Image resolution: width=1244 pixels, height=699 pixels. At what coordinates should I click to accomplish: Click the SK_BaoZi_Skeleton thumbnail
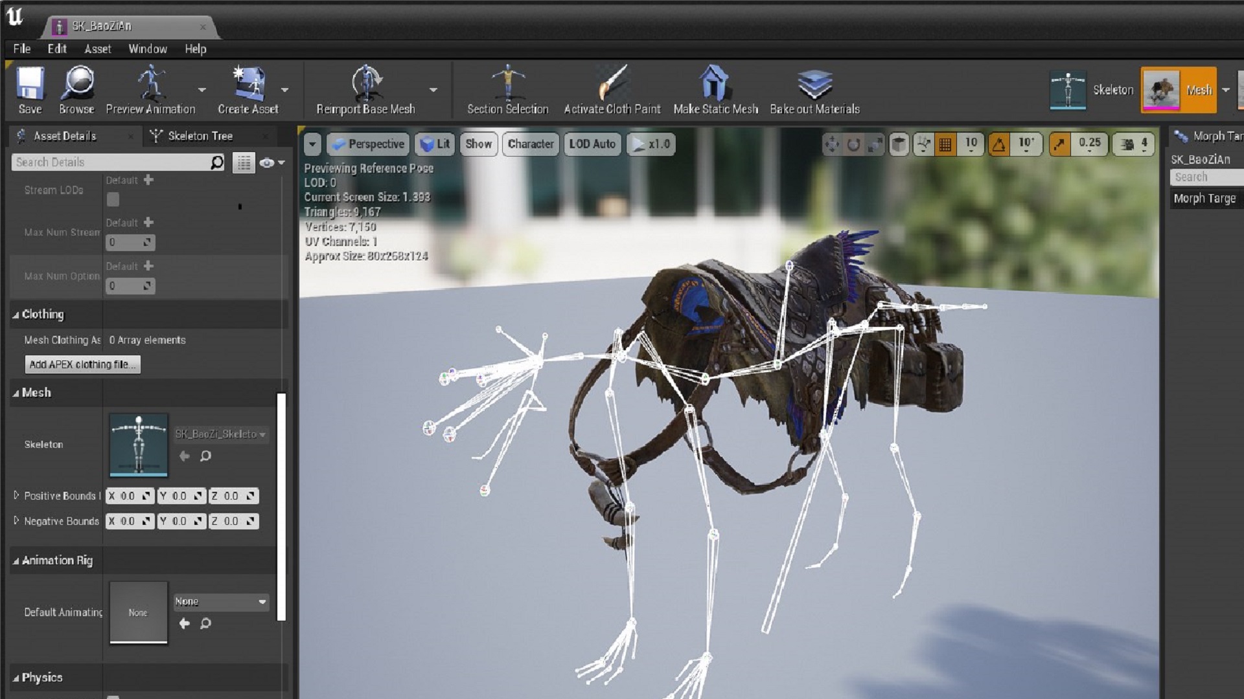pos(138,445)
